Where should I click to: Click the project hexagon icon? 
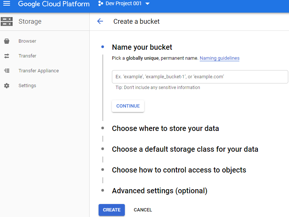click(101, 4)
